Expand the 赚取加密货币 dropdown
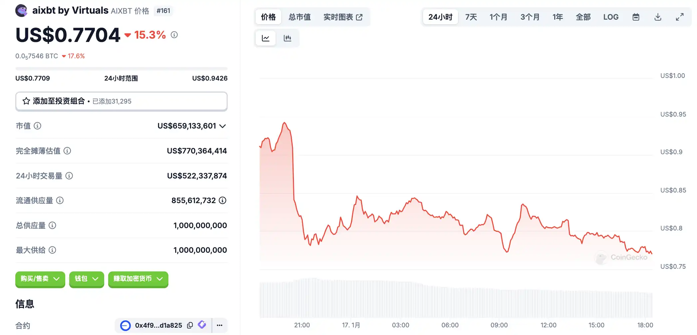This screenshot has width=697, height=335. pos(138,279)
